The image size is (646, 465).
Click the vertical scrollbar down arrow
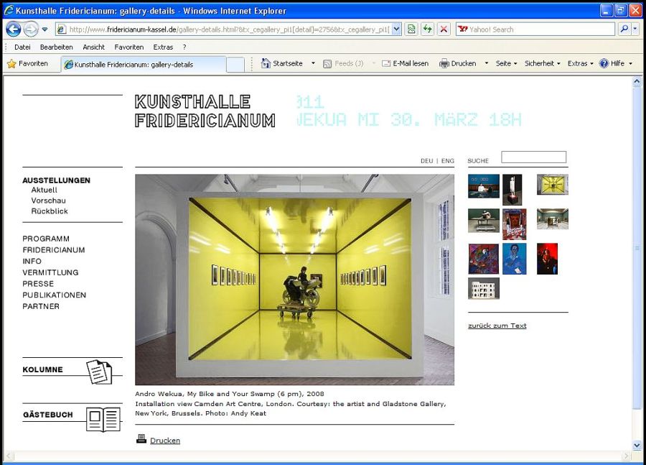point(637,445)
